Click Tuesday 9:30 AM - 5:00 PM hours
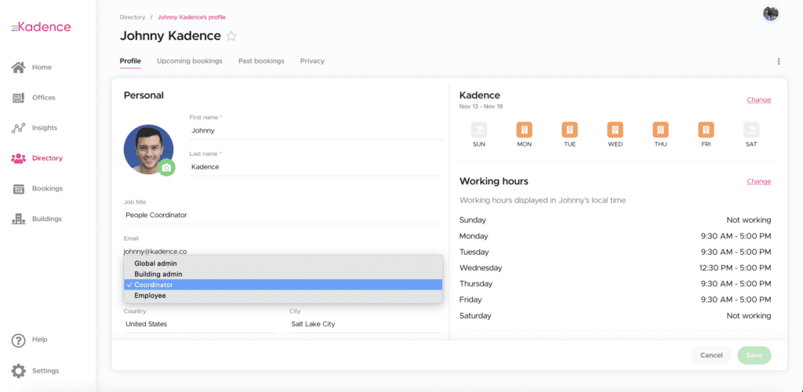The image size is (803, 392). 736,252
